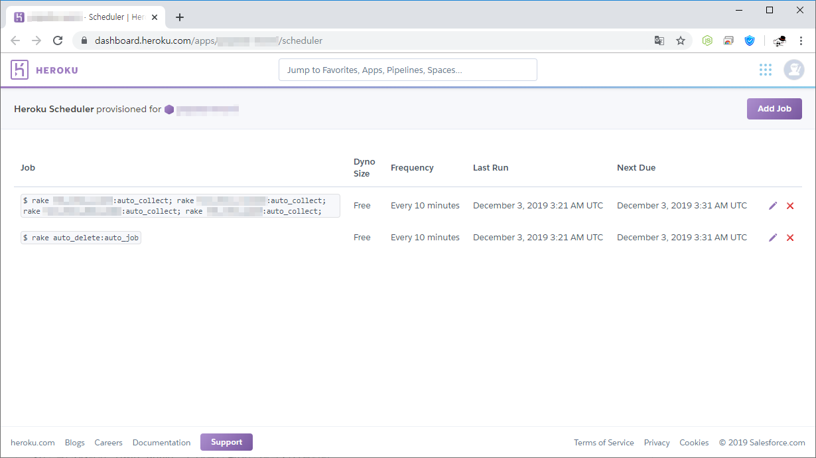Click the blue shield extension icon
Image resolution: width=816 pixels, height=458 pixels.
750,40
